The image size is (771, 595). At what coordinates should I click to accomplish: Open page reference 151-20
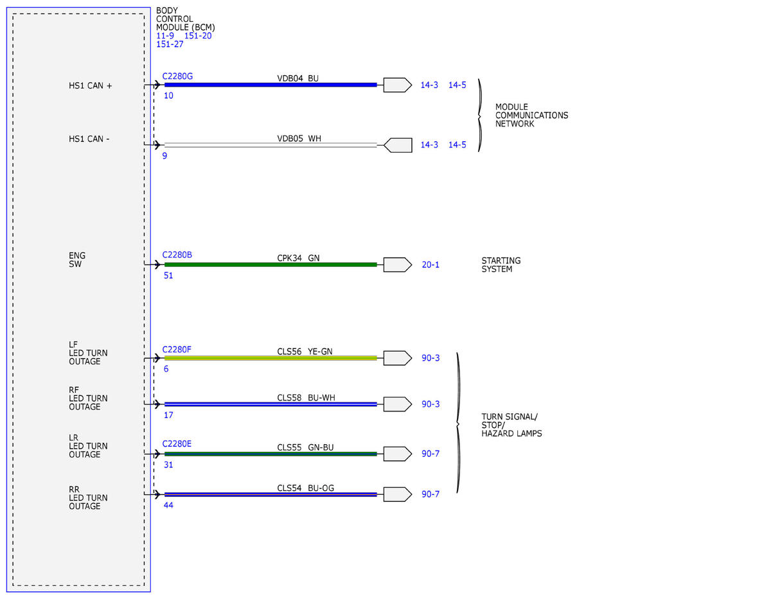[x=198, y=36]
